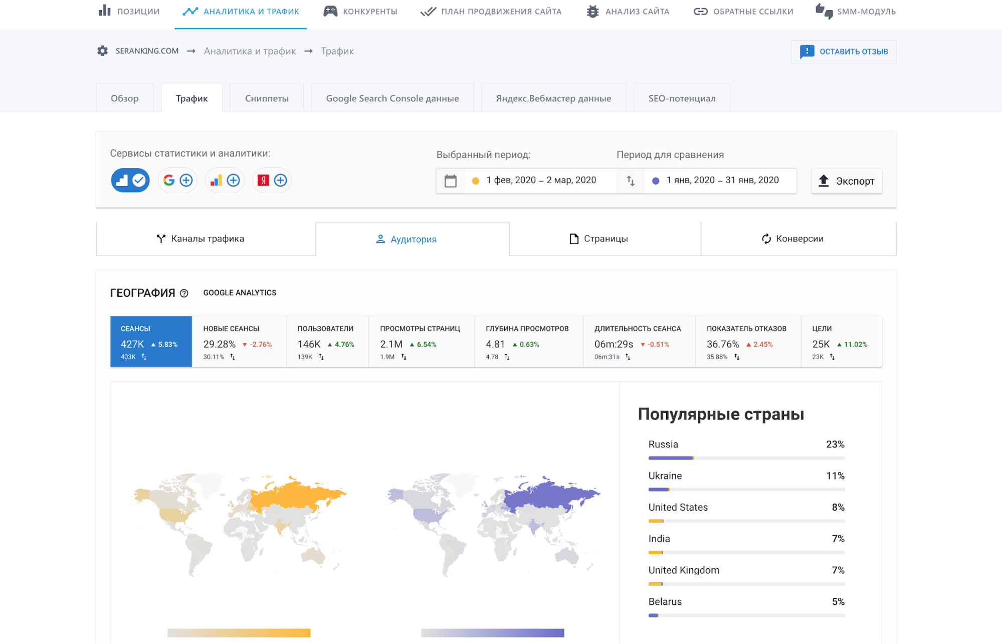Switch to the Сниппеты tab
The width and height of the screenshot is (1002, 644).
[267, 98]
